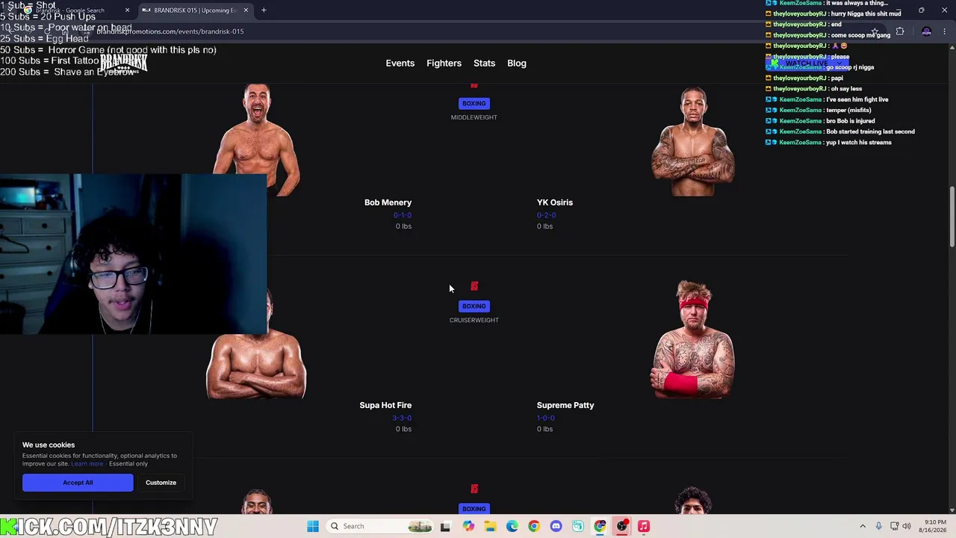Open the Fighters nav item
This screenshot has height=538, width=956.
click(444, 64)
